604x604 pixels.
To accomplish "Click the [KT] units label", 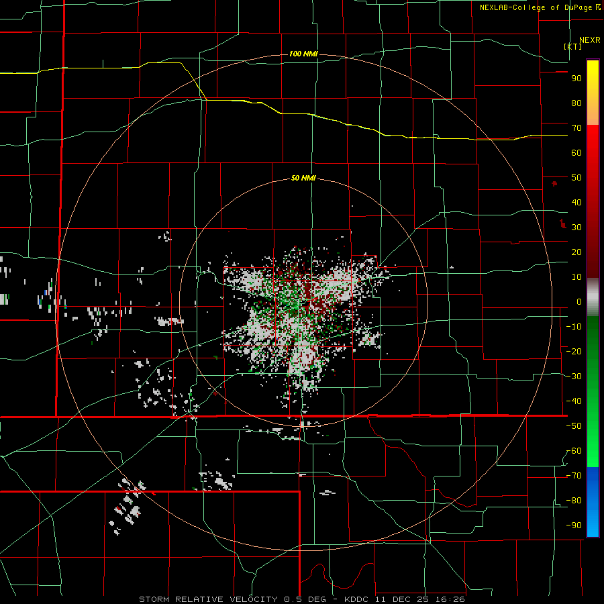I will point(573,46).
